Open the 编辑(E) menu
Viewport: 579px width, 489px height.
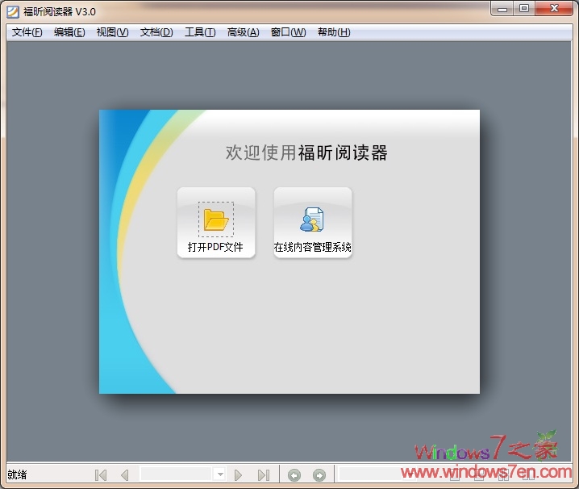(x=69, y=32)
